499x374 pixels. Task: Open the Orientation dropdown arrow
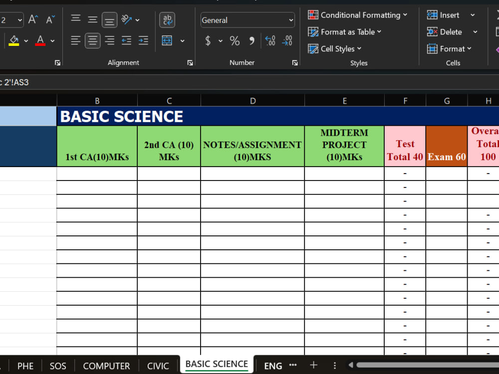tap(138, 20)
